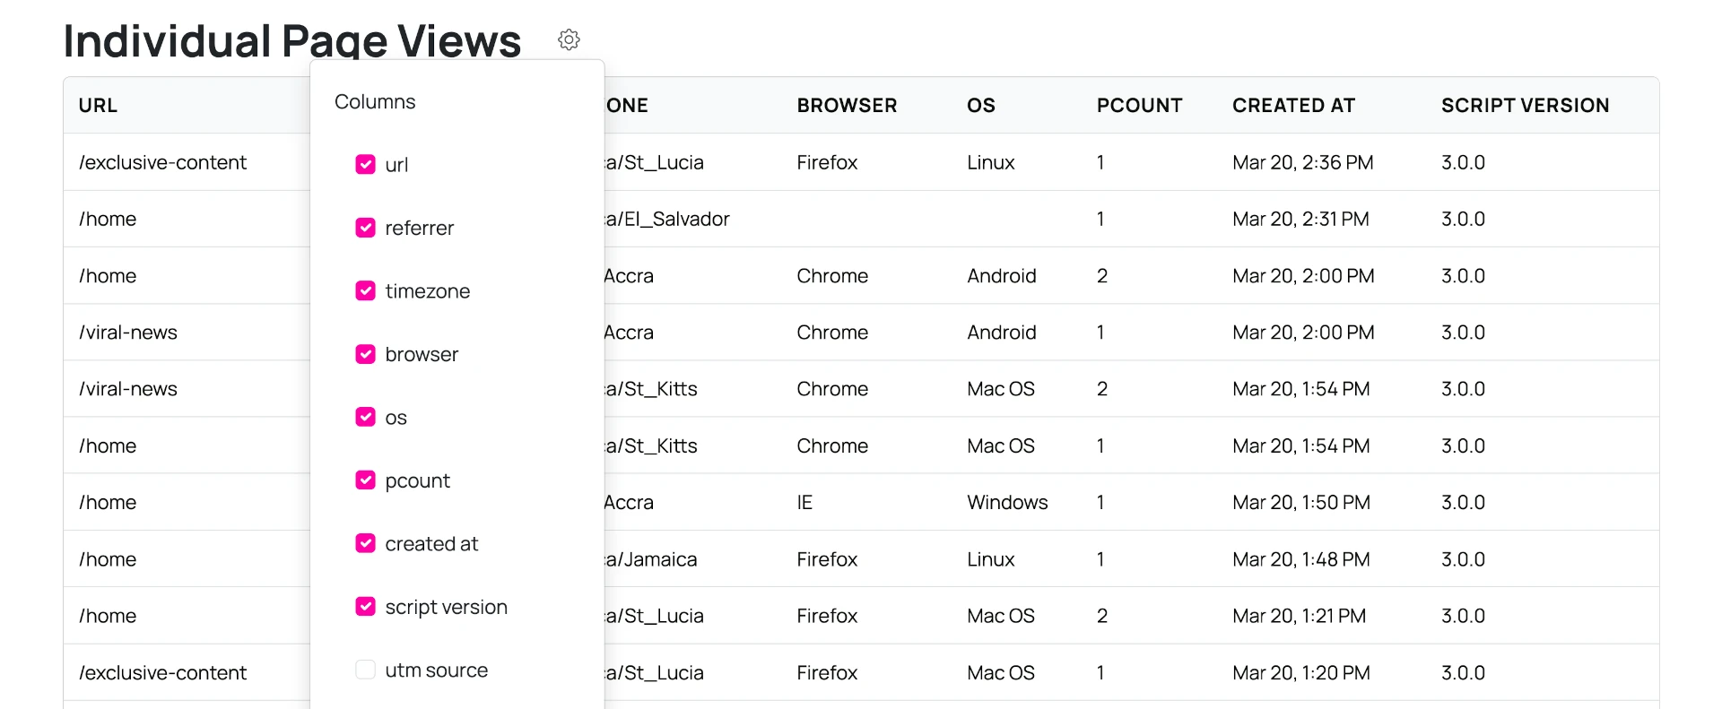Disable the browser column checkbox
The height and width of the screenshot is (709, 1722).
click(365, 354)
